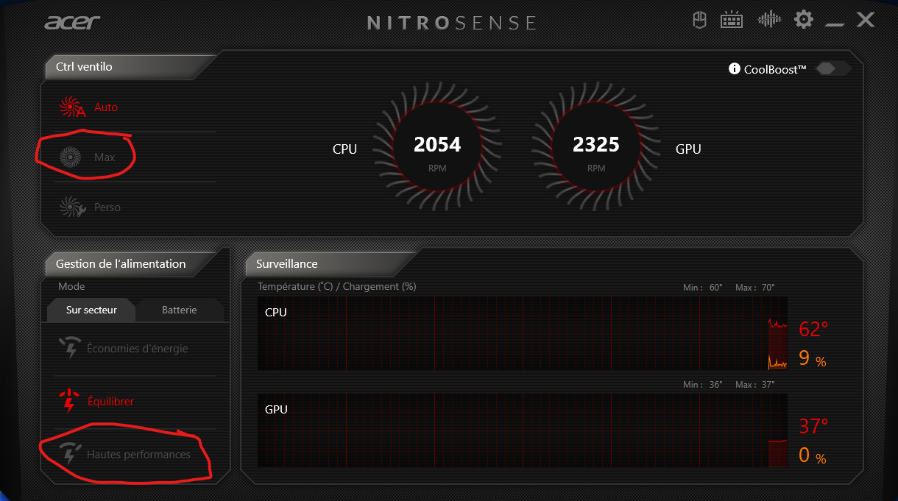The image size is (898, 501).
Task: Switch to the Batterie tab
Action: click(x=180, y=310)
